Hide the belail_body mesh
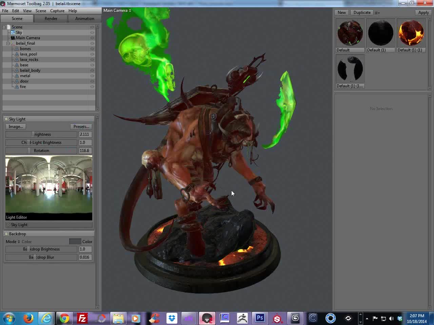The height and width of the screenshot is (325, 434). (92, 70)
